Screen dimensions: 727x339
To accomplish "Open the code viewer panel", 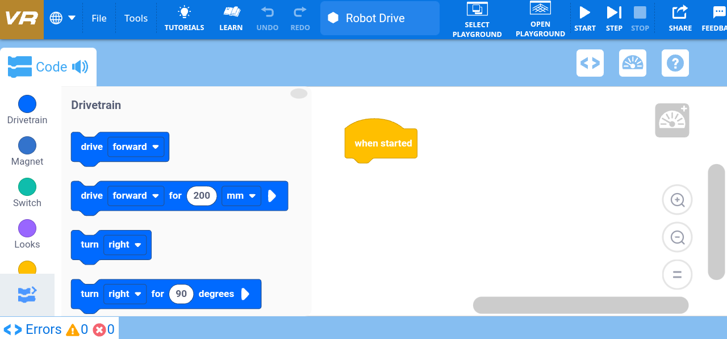I will point(590,63).
